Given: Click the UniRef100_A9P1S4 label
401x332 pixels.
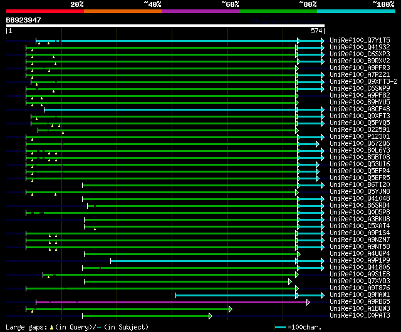Looking at the screenshot, I should pyautogui.click(x=360, y=233).
